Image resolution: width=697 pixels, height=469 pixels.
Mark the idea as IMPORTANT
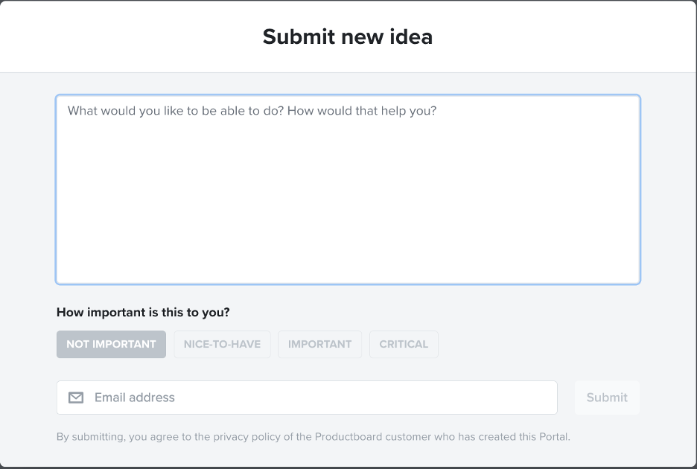coord(319,344)
